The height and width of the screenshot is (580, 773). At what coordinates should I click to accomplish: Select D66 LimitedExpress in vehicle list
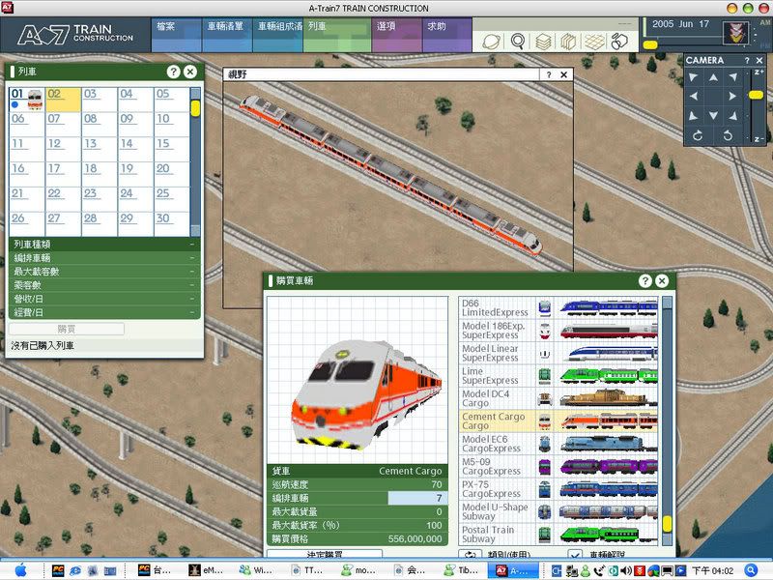(x=558, y=307)
